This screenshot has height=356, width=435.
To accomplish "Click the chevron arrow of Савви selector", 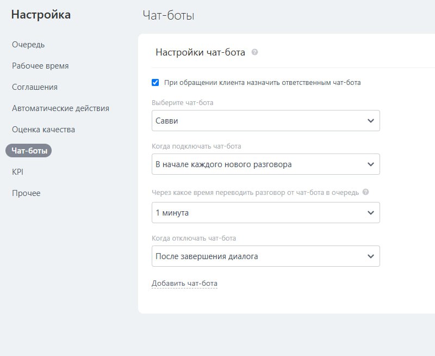I will pos(371,121).
